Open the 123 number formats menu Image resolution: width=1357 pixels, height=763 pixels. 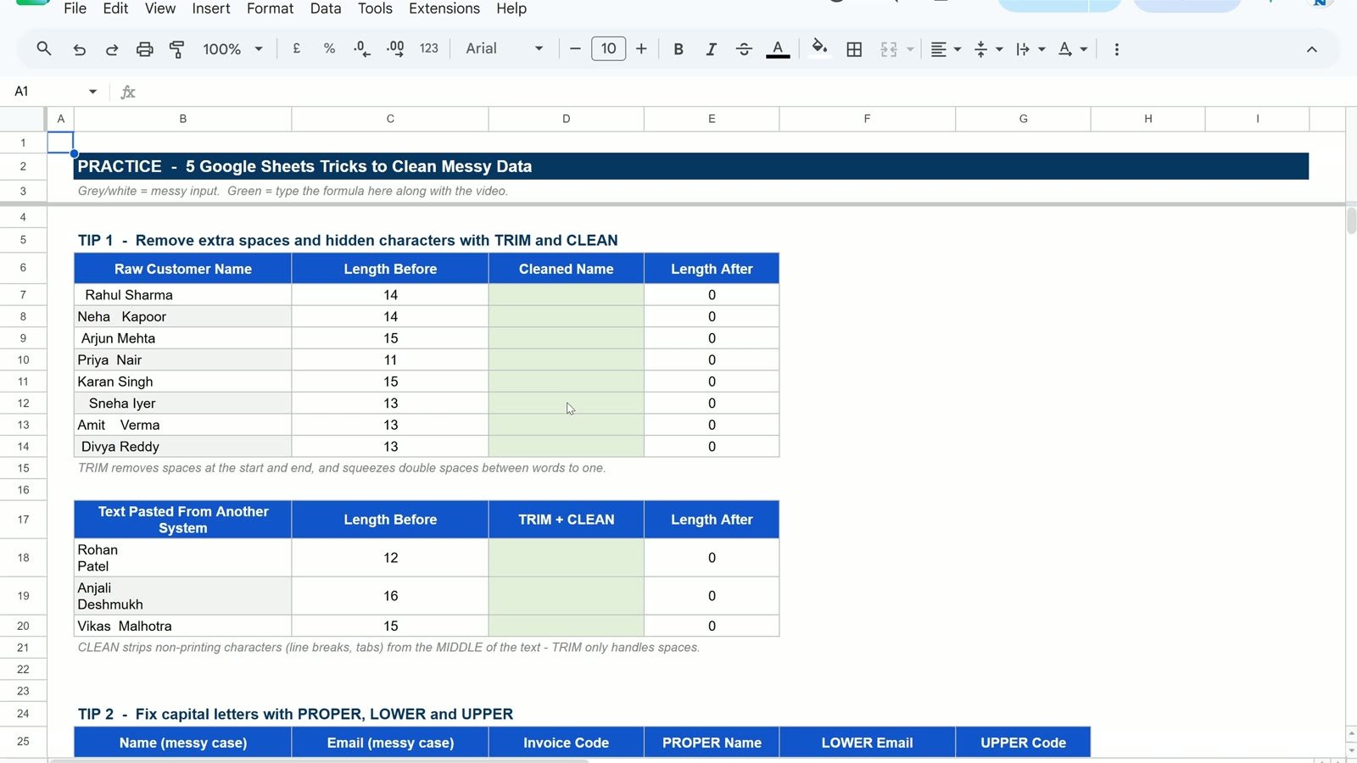[x=429, y=49]
